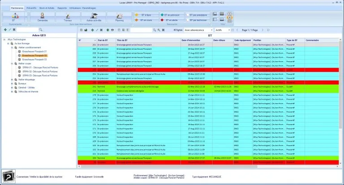This screenshot has width=344, height=185.
Task: Select top-left view layout icon
Action: (215, 14)
